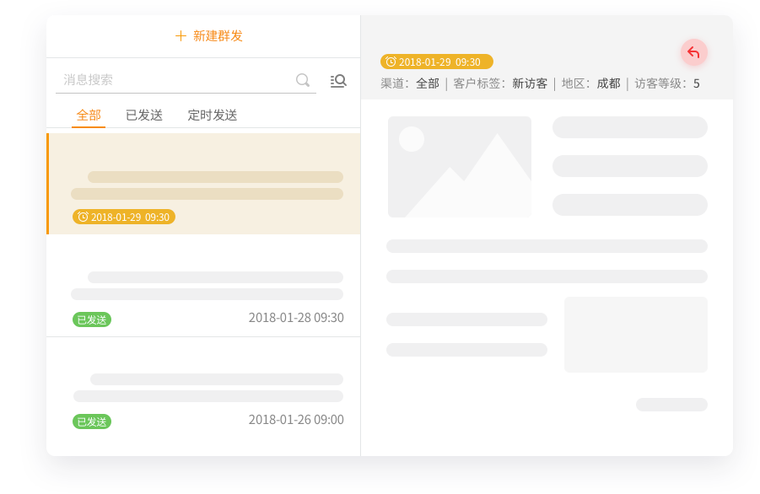Select the 全部 tab
This screenshot has width=760, height=494.
[88, 115]
